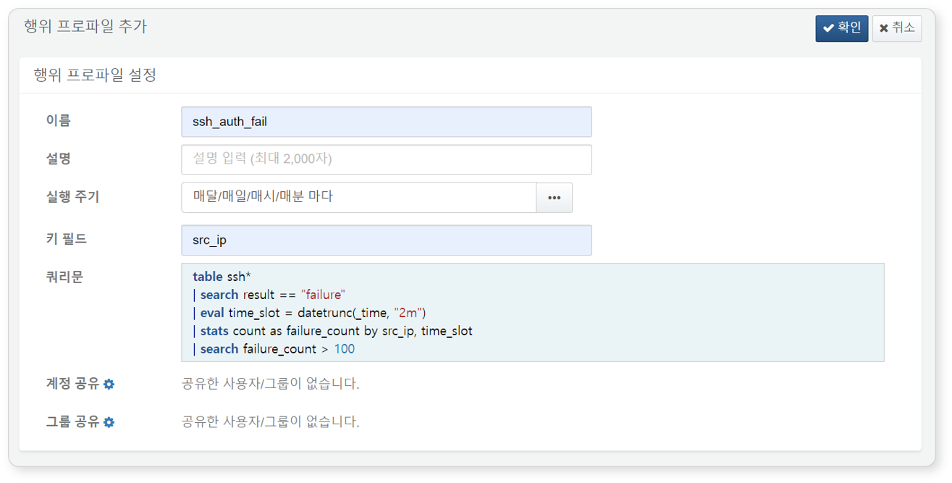Open account sharing gear settings

click(109, 384)
